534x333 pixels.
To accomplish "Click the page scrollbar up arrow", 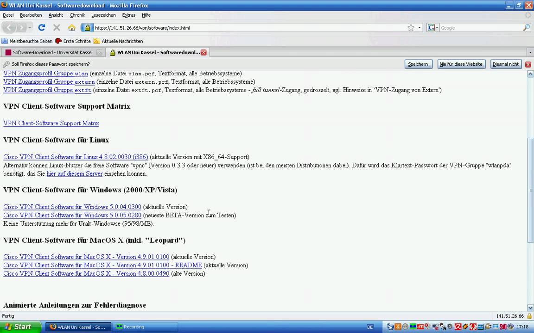I will (x=531, y=74).
